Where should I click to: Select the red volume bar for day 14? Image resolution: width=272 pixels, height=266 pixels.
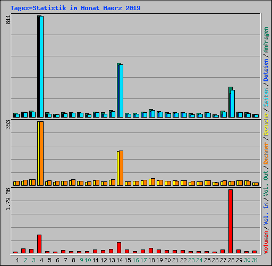coord(119,248)
